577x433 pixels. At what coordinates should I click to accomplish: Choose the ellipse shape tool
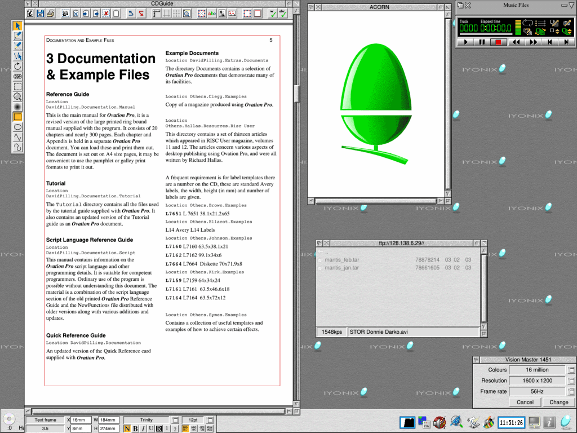point(17,127)
